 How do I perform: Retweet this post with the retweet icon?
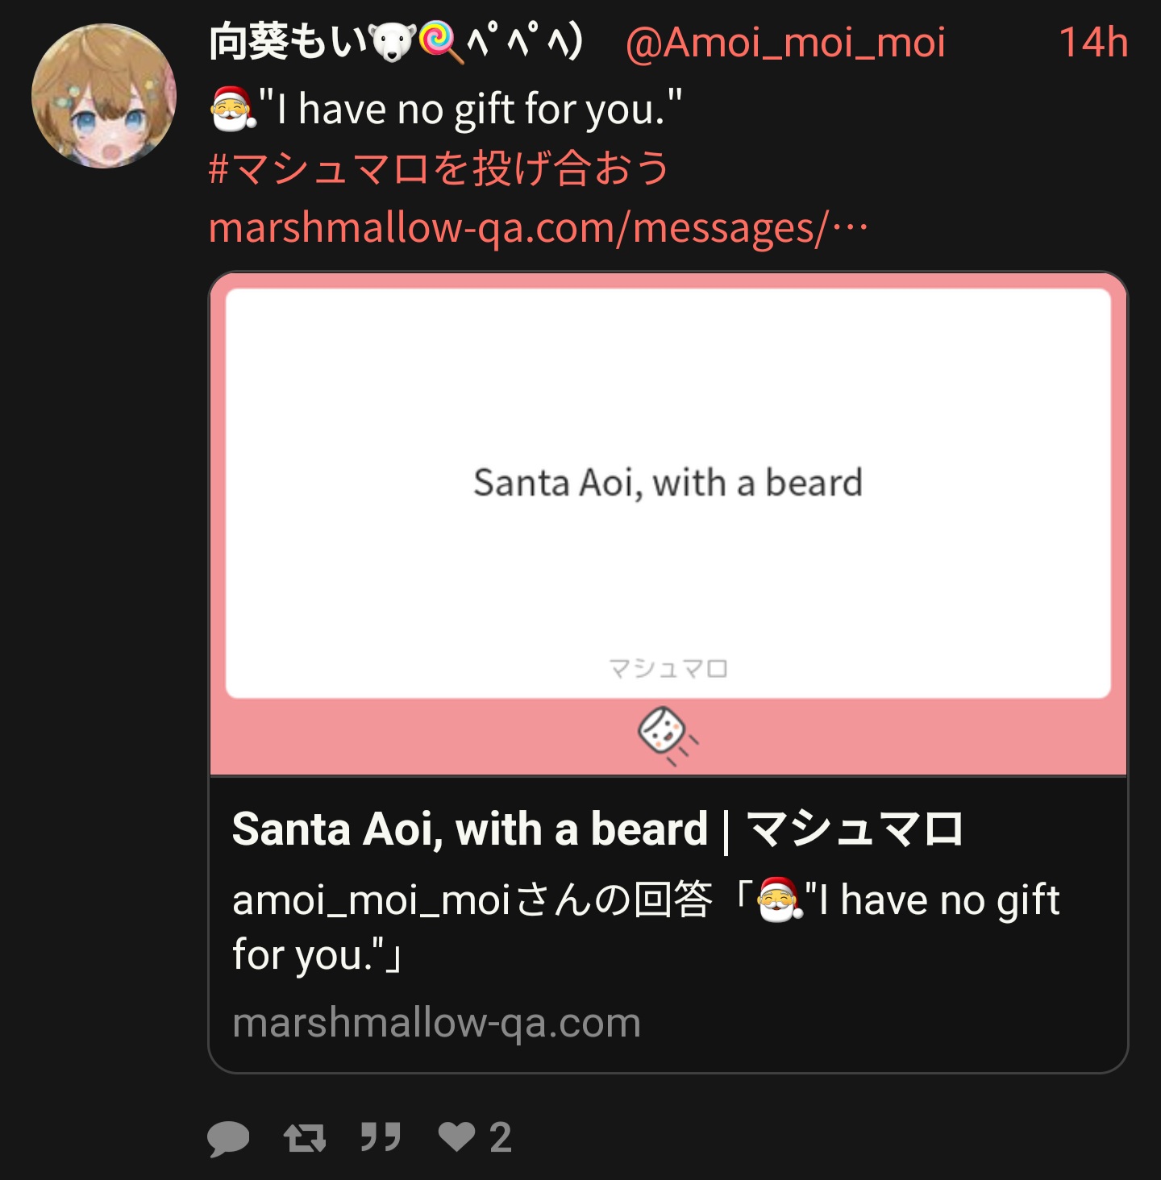coord(305,1138)
